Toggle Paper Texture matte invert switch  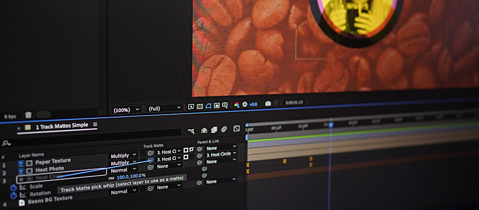click(x=191, y=150)
